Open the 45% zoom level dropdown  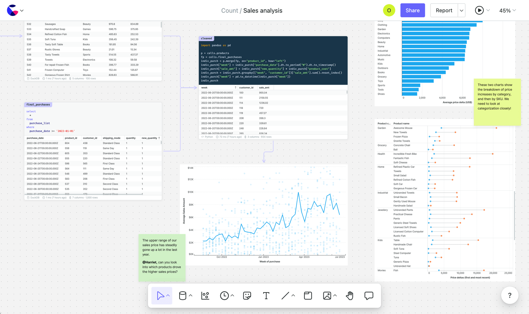[507, 10]
